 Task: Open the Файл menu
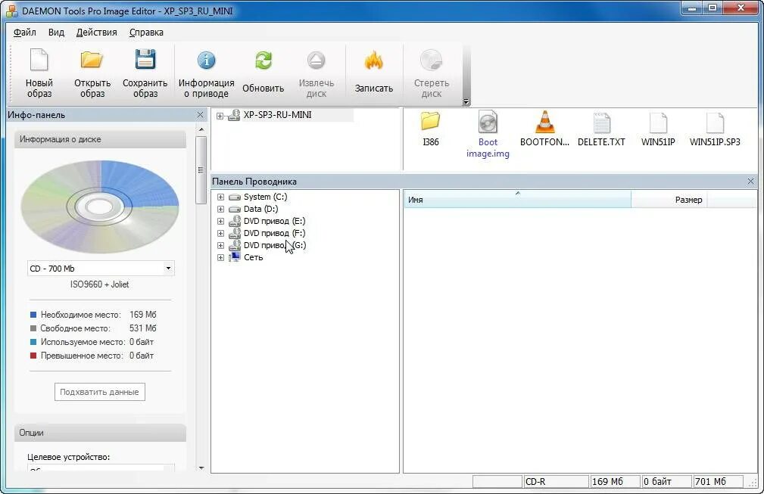point(24,32)
